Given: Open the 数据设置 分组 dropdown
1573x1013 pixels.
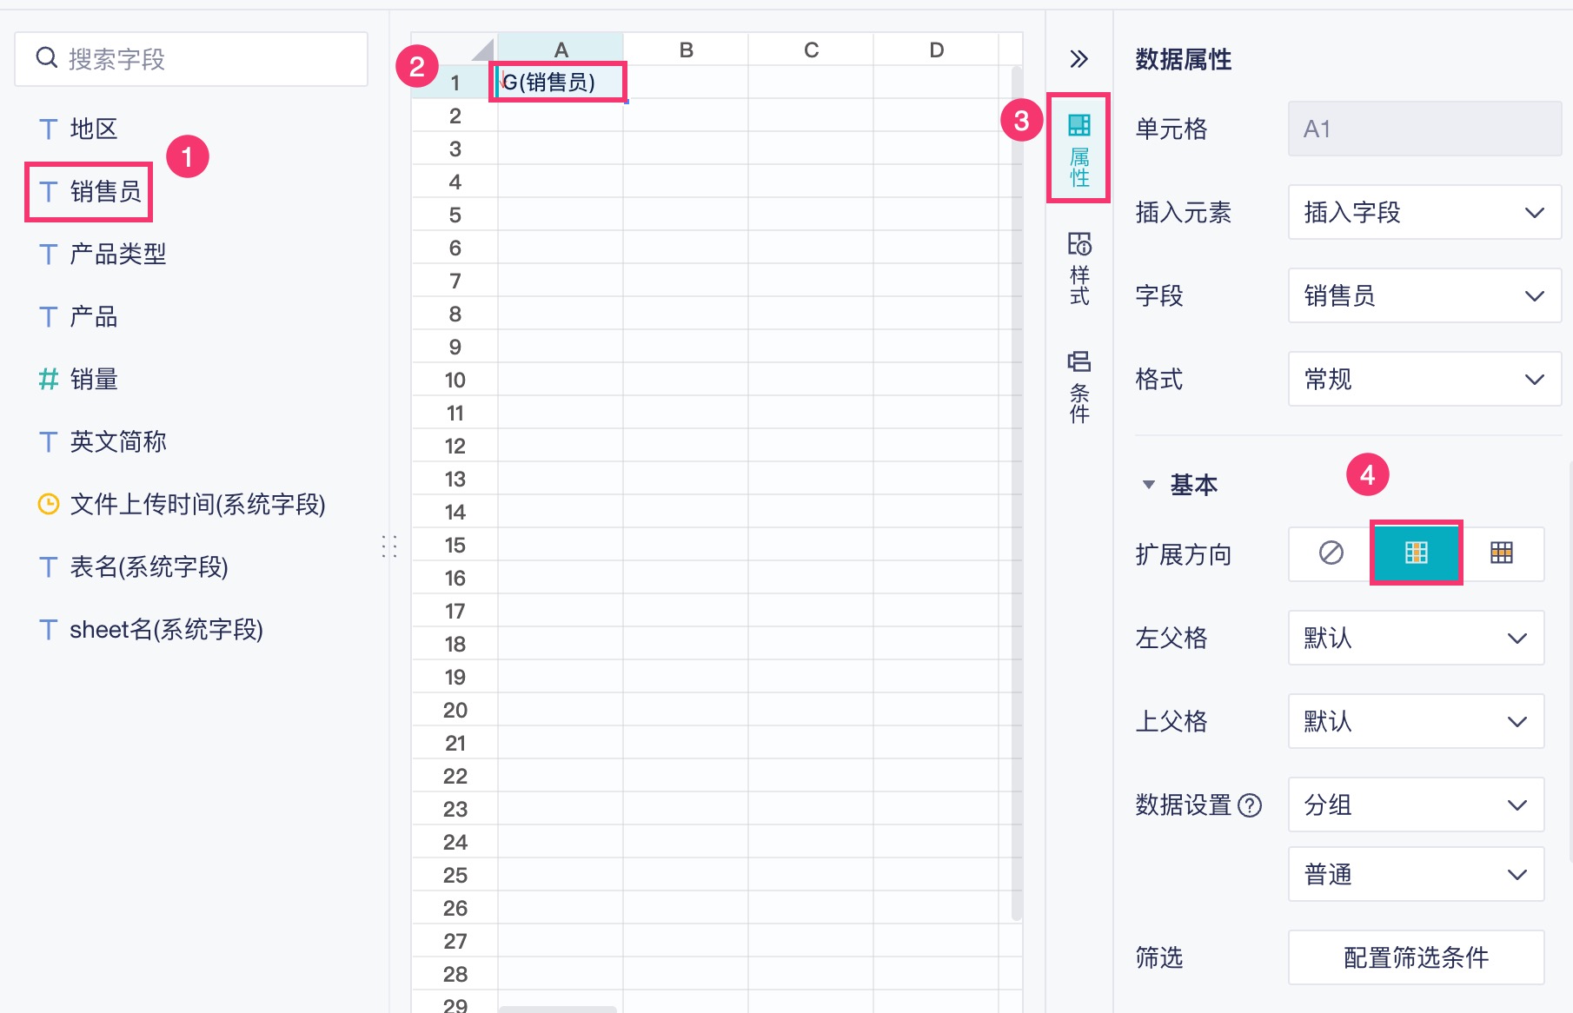Looking at the screenshot, I should tap(1416, 804).
